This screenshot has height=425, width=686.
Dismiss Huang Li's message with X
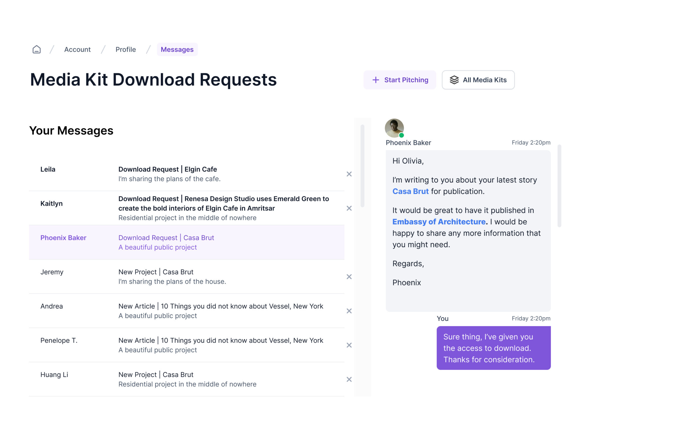(x=349, y=379)
